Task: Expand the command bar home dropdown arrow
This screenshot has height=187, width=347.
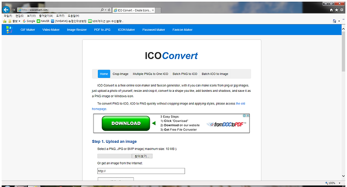Action: coord(339,21)
